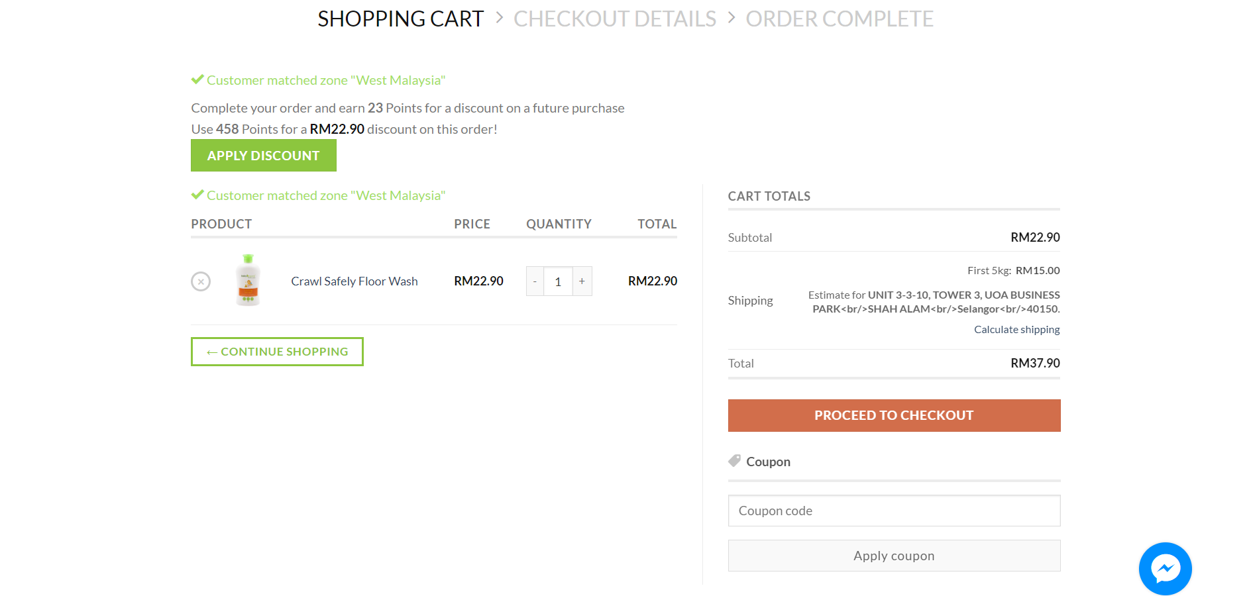
Task: Click the chevron before Order Complete
Action: pyautogui.click(x=732, y=17)
